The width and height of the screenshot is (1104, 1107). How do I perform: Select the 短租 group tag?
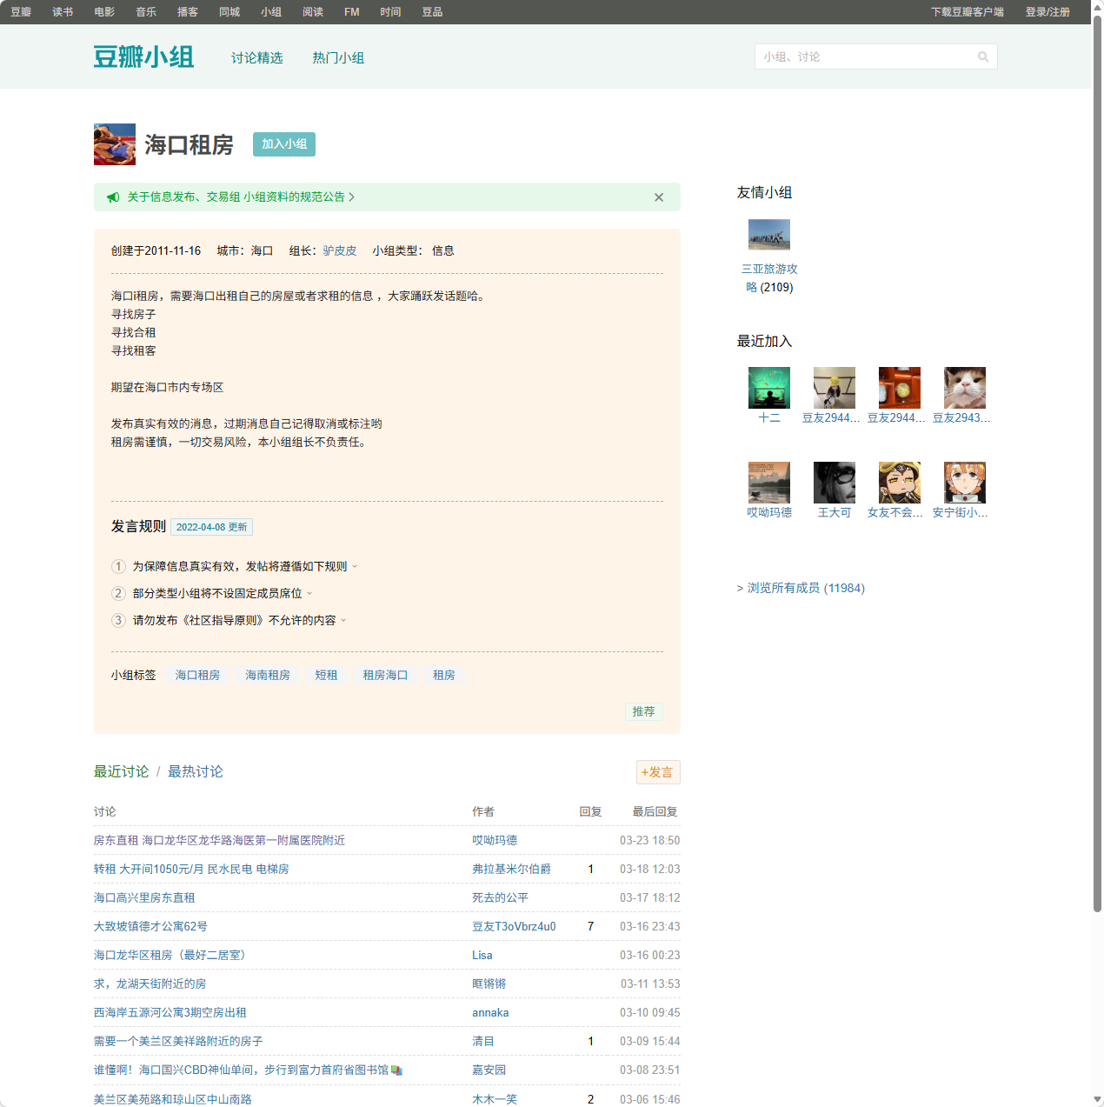pyautogui.click(x=326, y=676)
